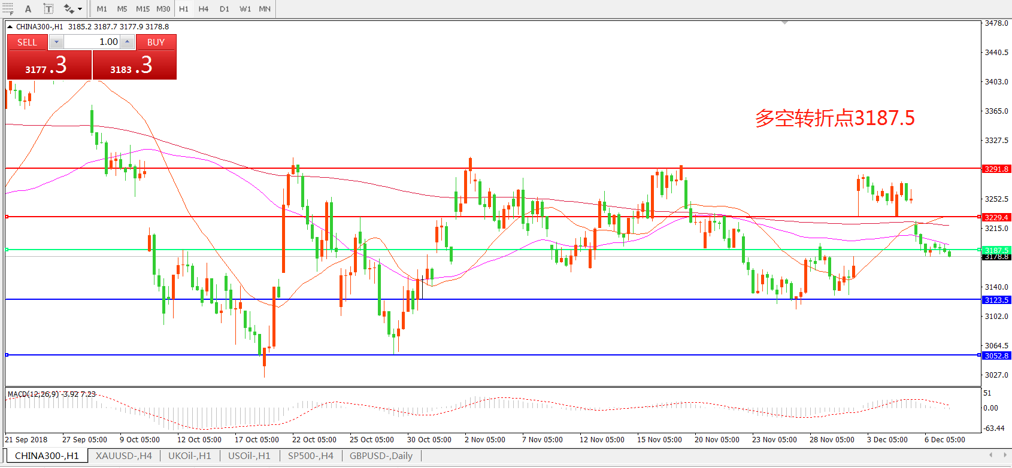Click the Arrows objects tool icon
This screenshot has width=1012, height=468.
[69, 9]
